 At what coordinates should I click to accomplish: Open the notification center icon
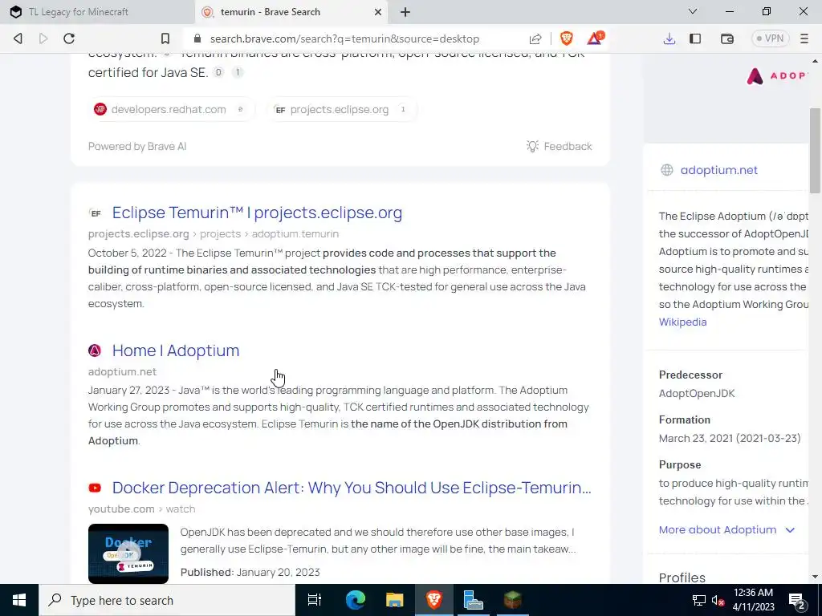(x=796, y=602)
